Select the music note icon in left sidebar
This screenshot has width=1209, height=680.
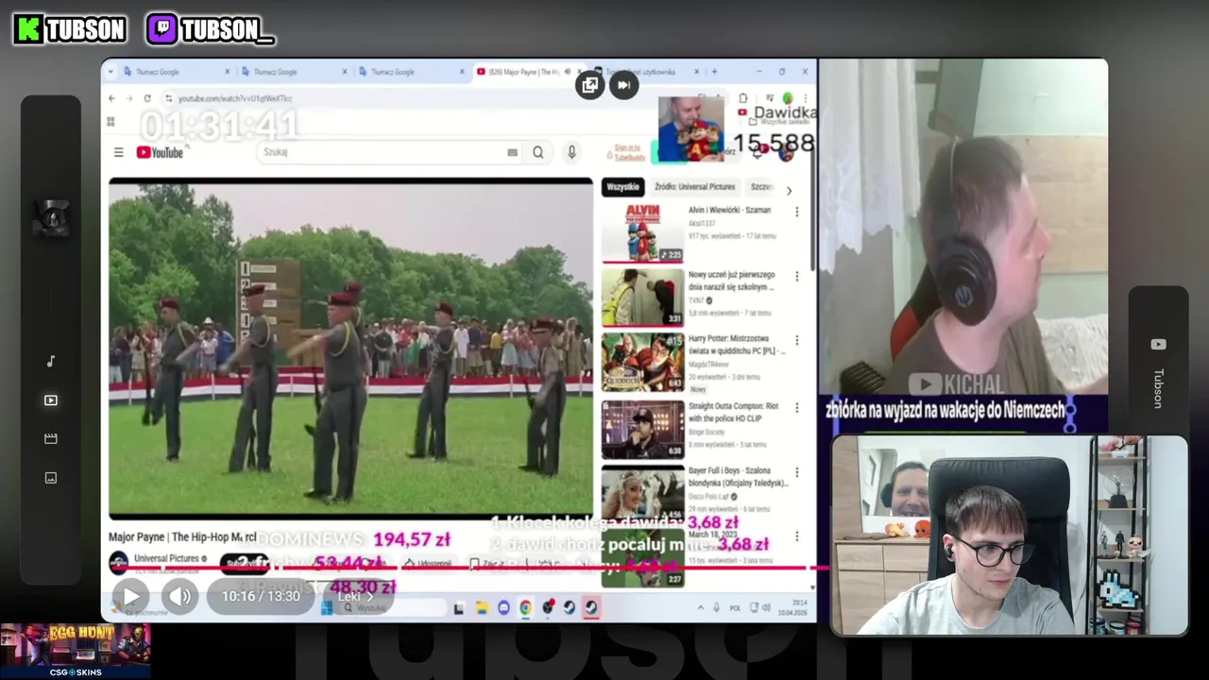51,361
